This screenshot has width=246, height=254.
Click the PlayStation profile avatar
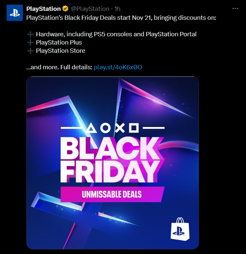pos(14,13)
